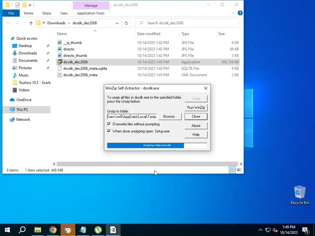This screenshot has height=236, width=315.
Task: Select the directx JPG file icon
Action: 60,49
